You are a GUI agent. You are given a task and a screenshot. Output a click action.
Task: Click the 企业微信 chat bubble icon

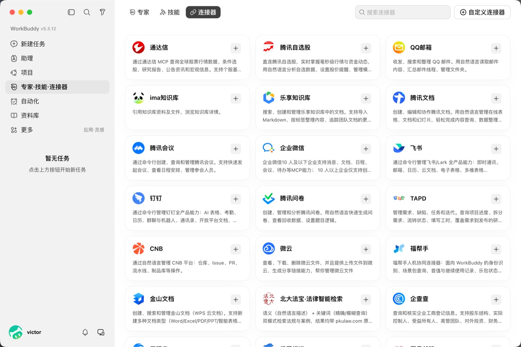tap(269, 148)
